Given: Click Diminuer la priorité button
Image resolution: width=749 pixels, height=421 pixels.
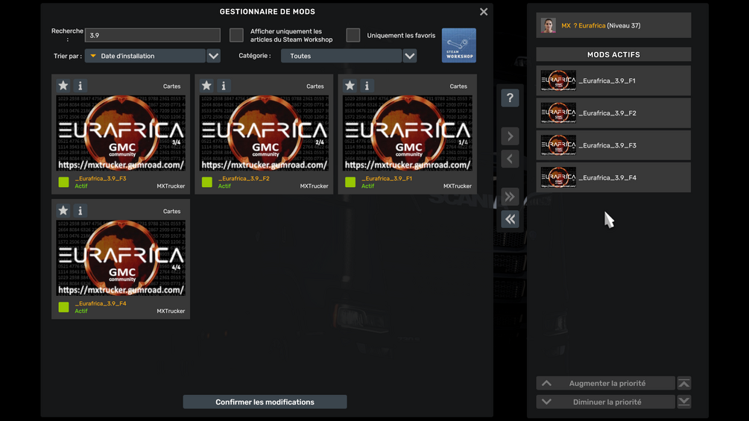Looking at the screenshot, I should coord(606,402).
